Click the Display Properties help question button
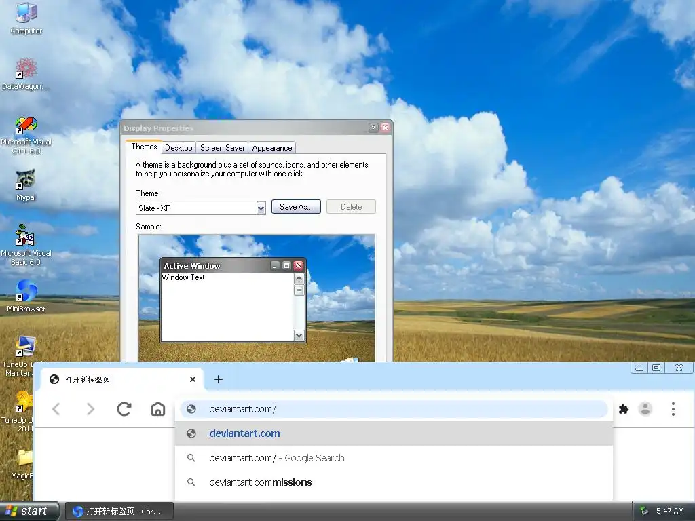The image size is (695, 521). click(373, 128)
